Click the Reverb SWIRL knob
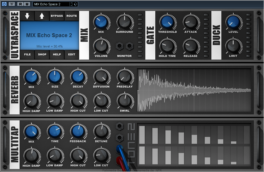 pos(125,101)
